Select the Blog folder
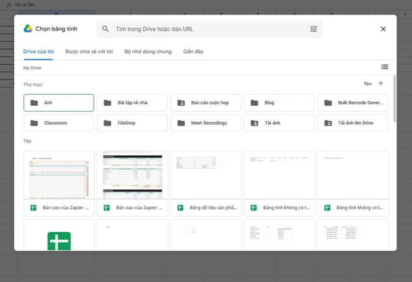The image size is (412, 282). coord(279,103)
